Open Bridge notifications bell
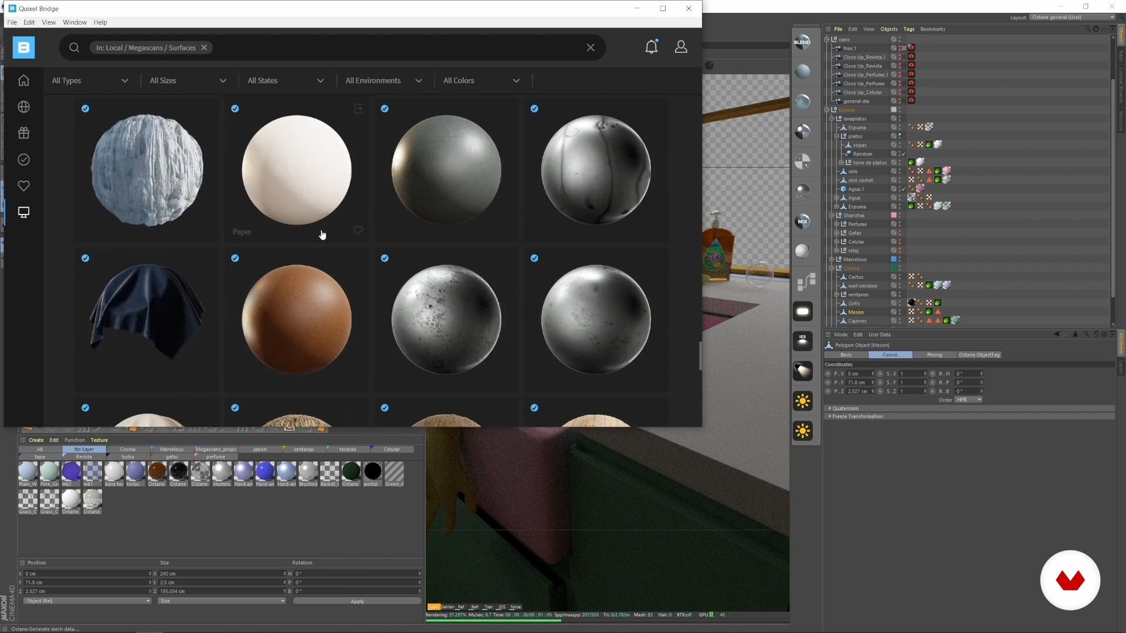Screen dimensions: 1126x633 click(652, 47)
